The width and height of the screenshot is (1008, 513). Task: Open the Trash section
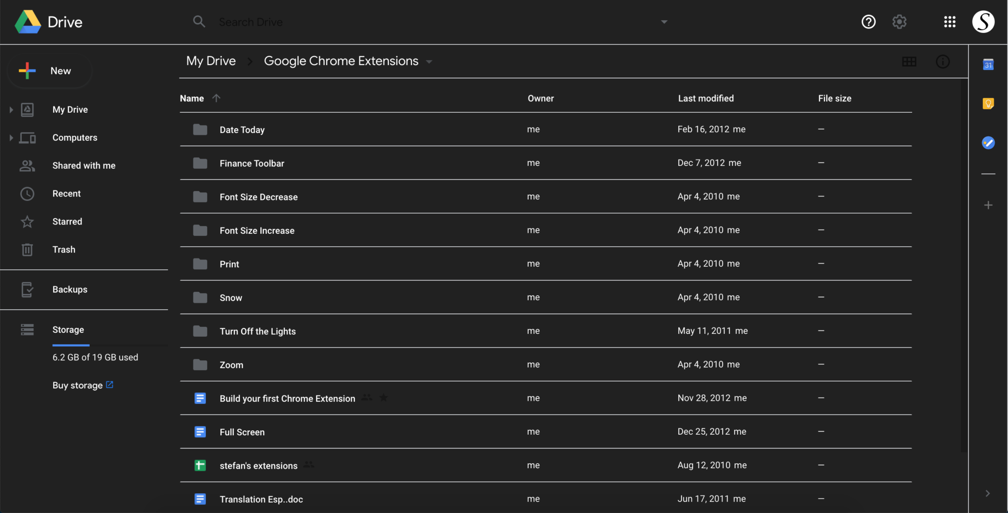click(x=64, y=250)
